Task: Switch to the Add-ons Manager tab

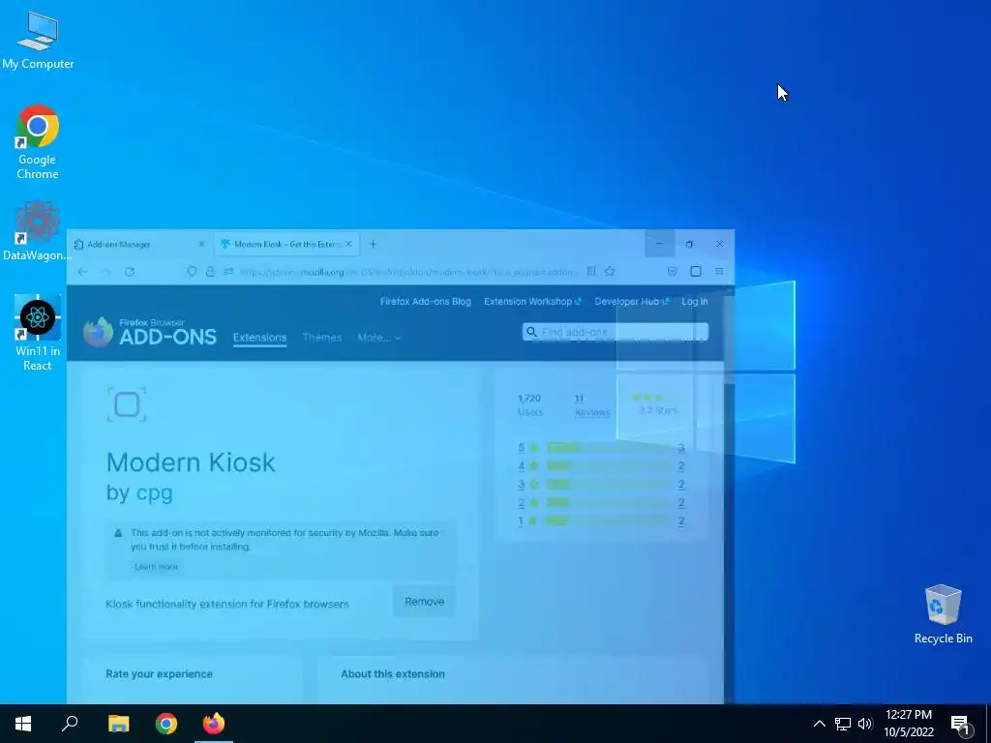Action: pyautogui.click(x=139, y=244)
